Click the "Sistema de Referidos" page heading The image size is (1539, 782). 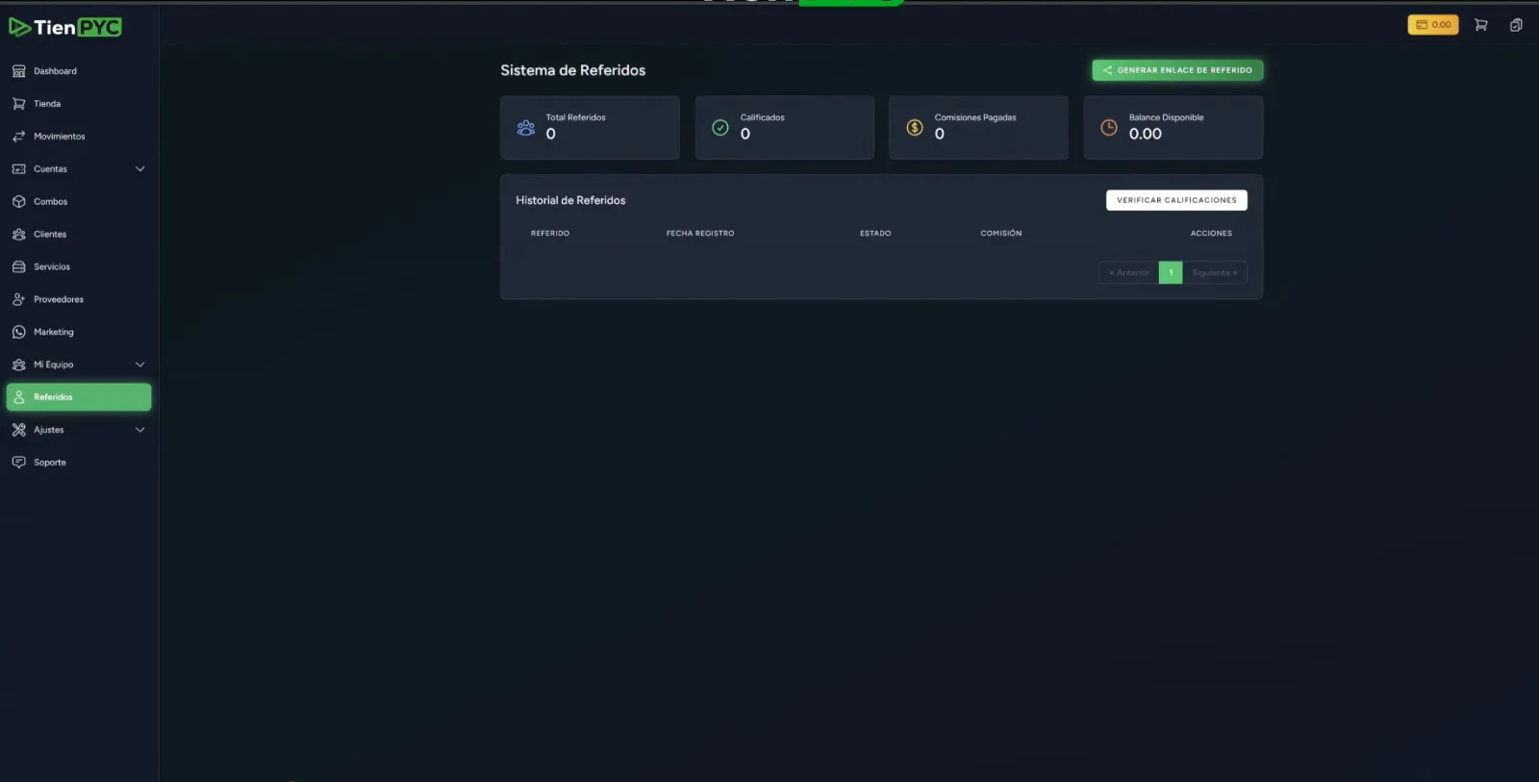pyautogui.click(x=573, y=70)
